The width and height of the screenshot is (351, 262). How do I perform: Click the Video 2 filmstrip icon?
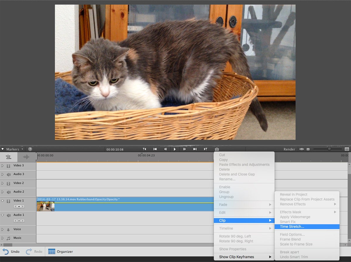point(8,183)
